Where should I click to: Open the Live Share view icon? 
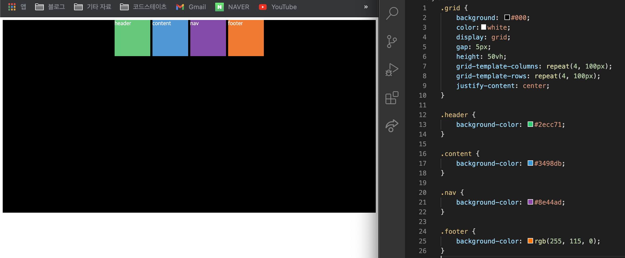[392, 125]
